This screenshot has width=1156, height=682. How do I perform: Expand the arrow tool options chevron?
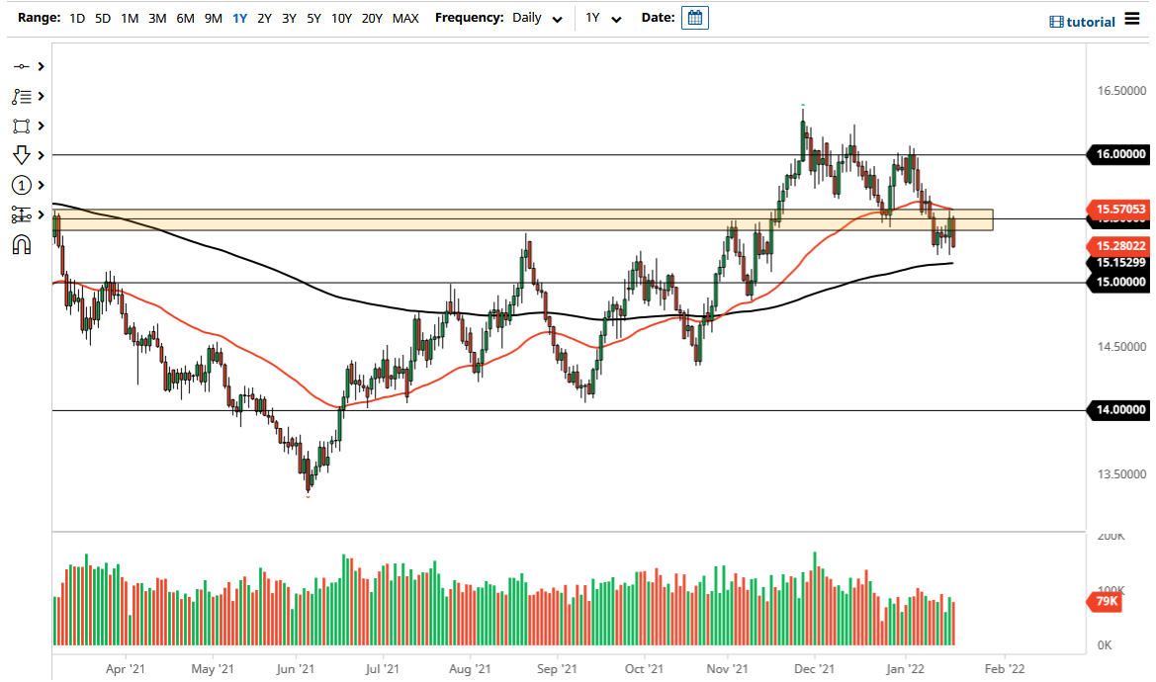(x=40, y=155)
